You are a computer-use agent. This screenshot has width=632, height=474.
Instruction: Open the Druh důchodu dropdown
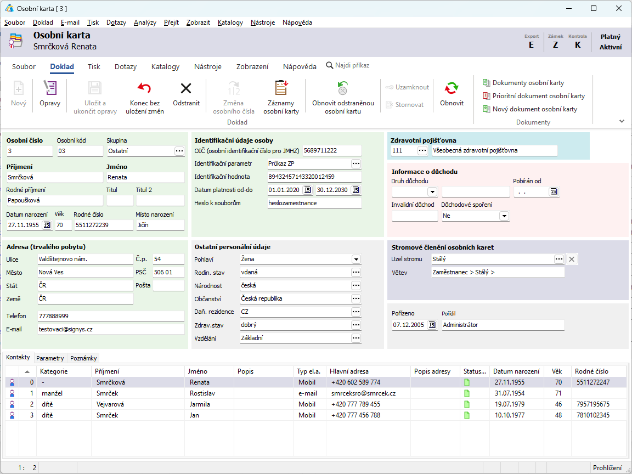[x=432, y=191]
